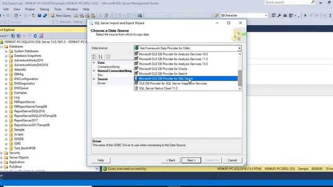Click the Open File folder icon in toolbar

click(x=34, y=16)
